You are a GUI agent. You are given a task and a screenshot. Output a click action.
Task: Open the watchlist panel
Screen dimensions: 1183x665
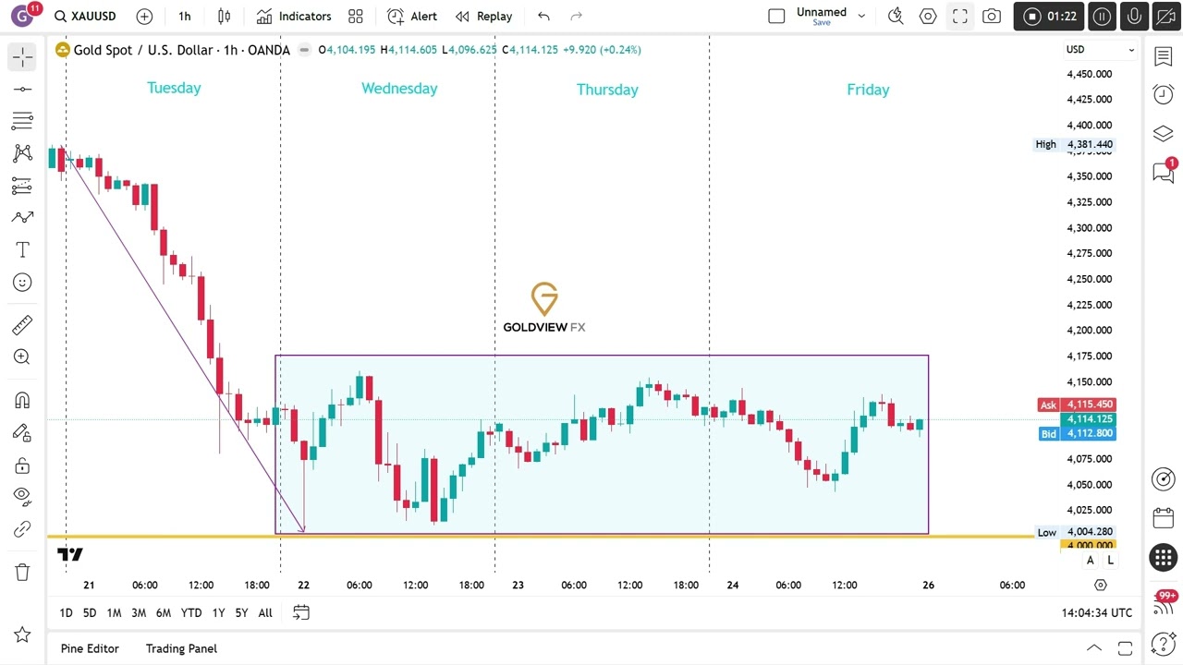point(1164,57)
